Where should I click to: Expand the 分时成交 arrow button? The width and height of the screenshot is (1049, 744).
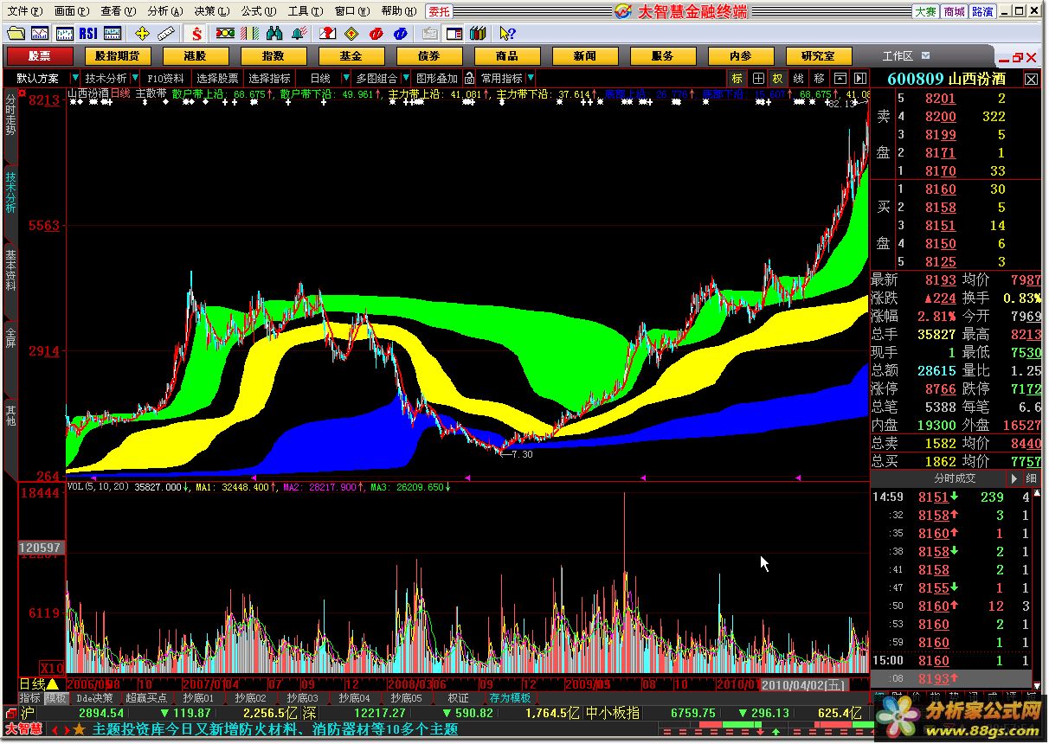click(1014, 478)
